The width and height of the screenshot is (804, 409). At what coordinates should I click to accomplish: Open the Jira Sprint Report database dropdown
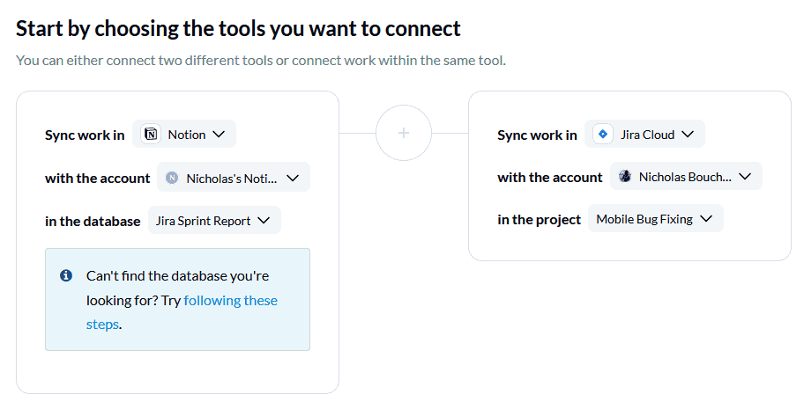tap(214, 221)
